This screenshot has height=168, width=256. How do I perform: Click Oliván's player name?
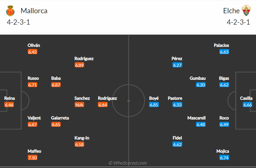click(x=34, y=45)
